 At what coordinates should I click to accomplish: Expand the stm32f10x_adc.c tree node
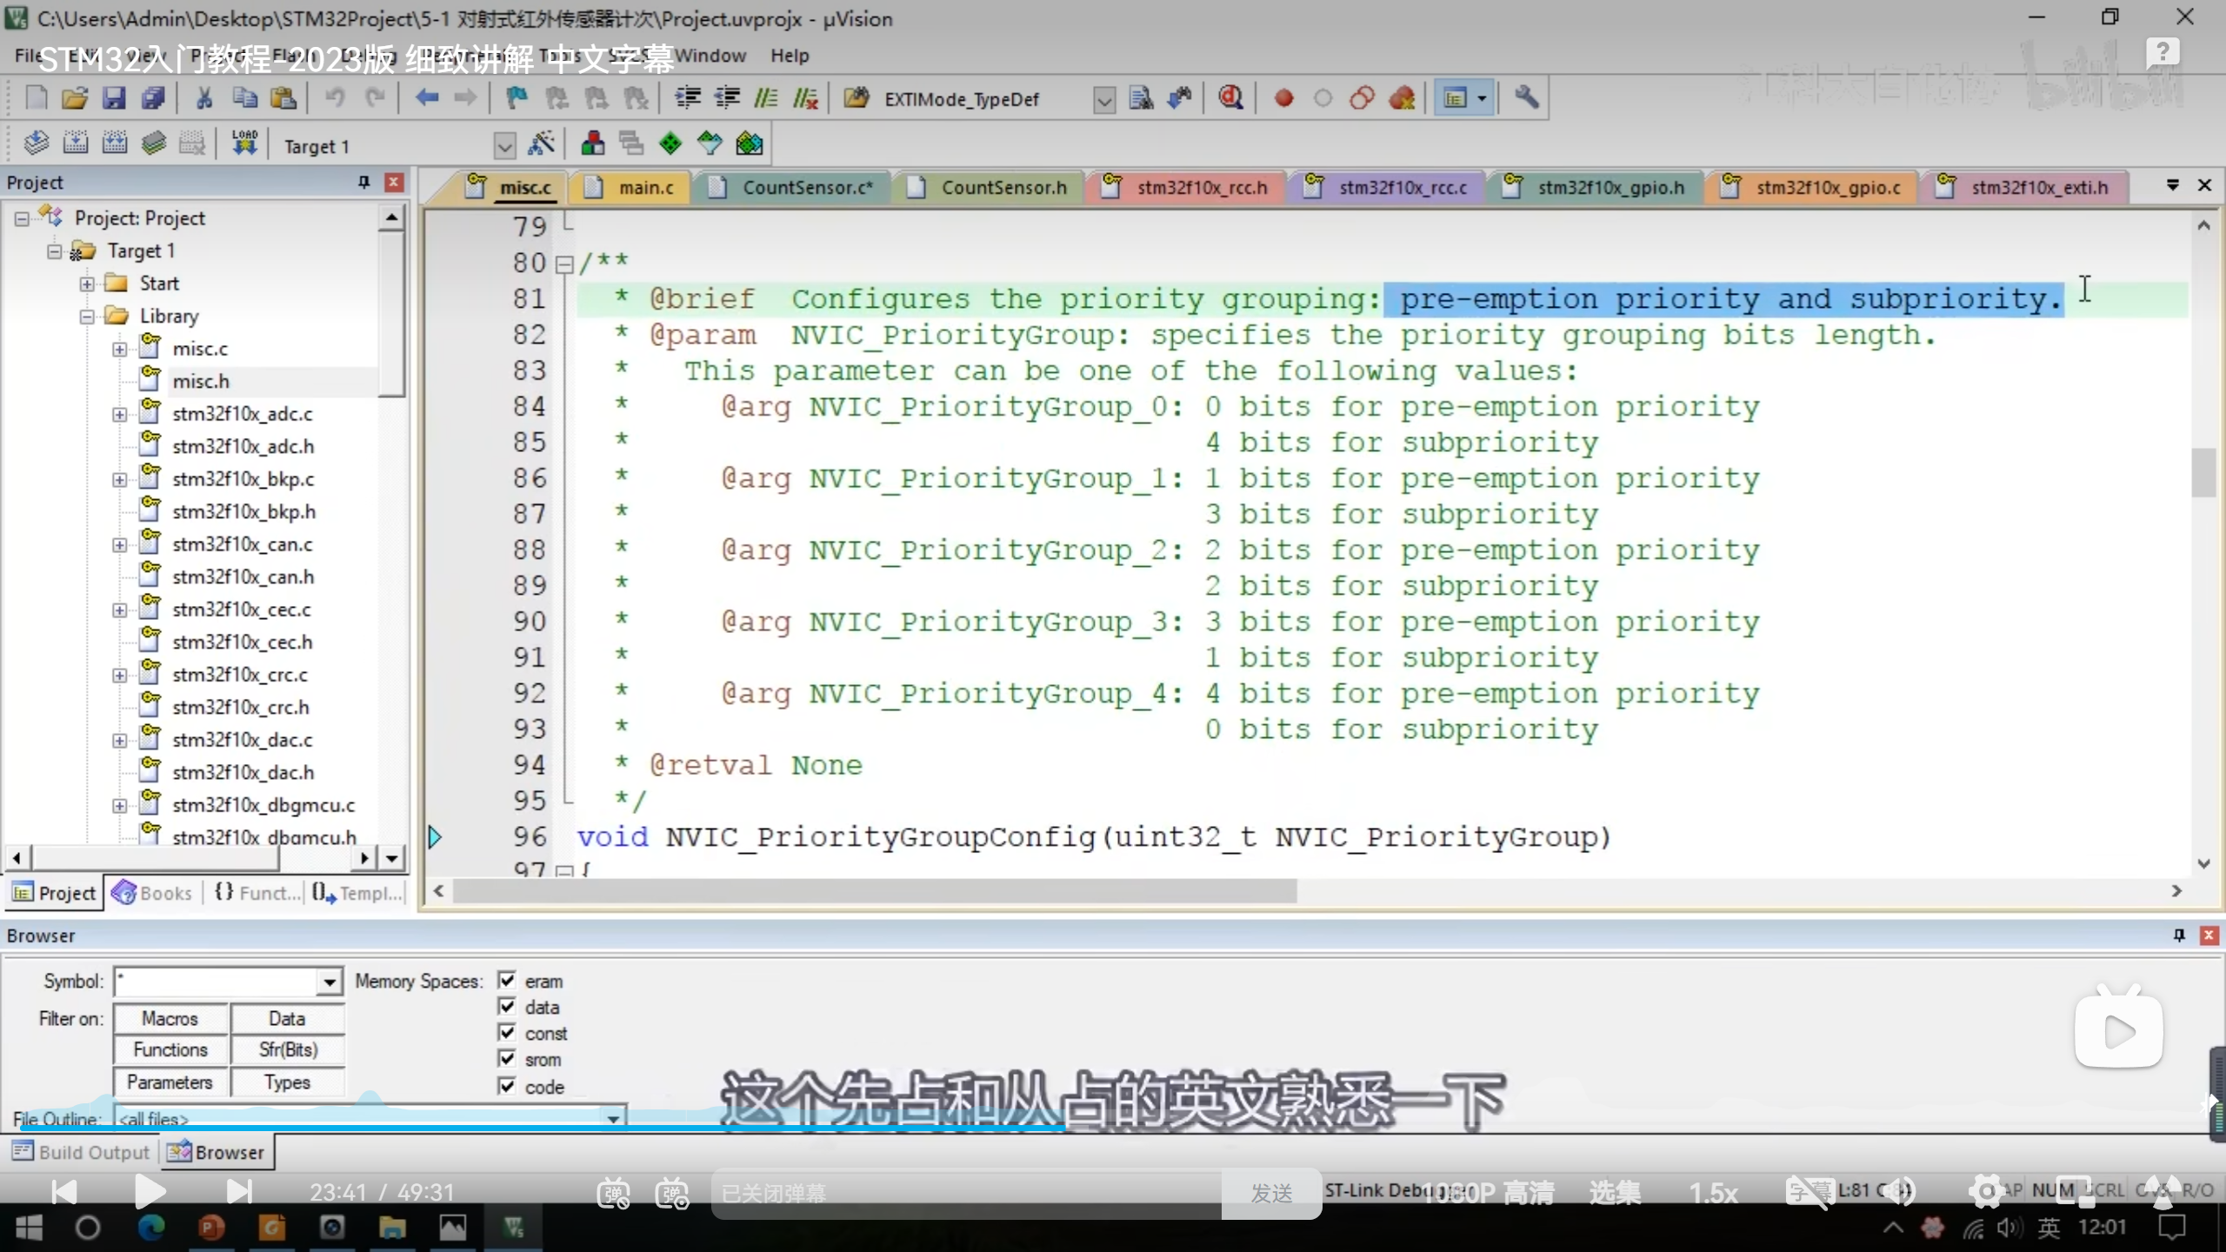pos(120,415)
